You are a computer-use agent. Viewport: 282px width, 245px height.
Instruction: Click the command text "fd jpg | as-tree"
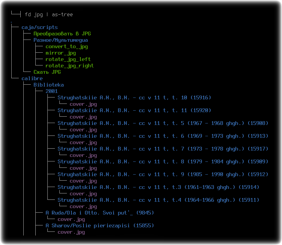(49, 14)
